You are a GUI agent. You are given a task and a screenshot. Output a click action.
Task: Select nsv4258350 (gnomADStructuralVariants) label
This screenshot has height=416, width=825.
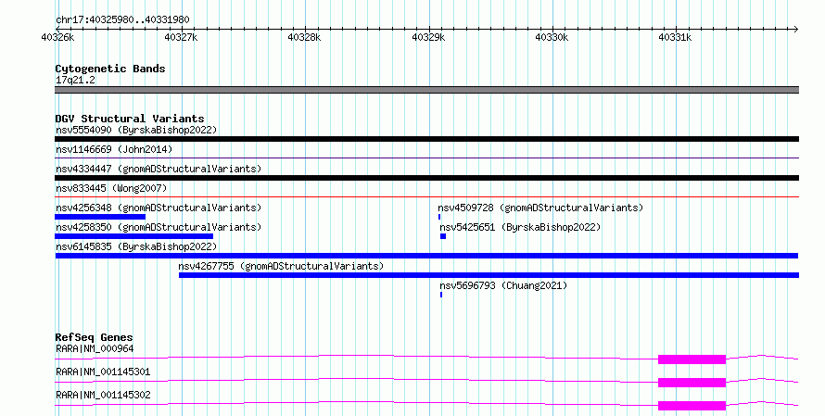pos(159,227)
